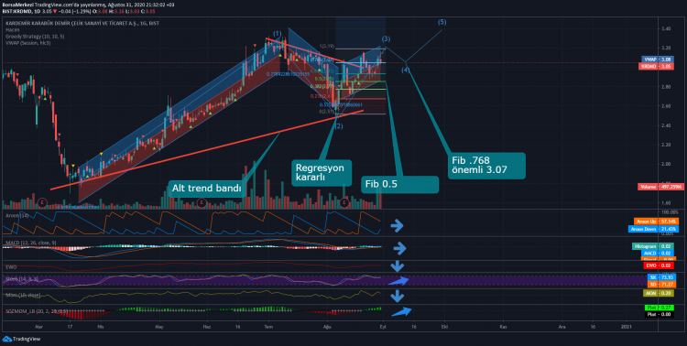Select the MACD (12, 26, close, 9) legend
The image size is (687, 346).
point(30,243)
